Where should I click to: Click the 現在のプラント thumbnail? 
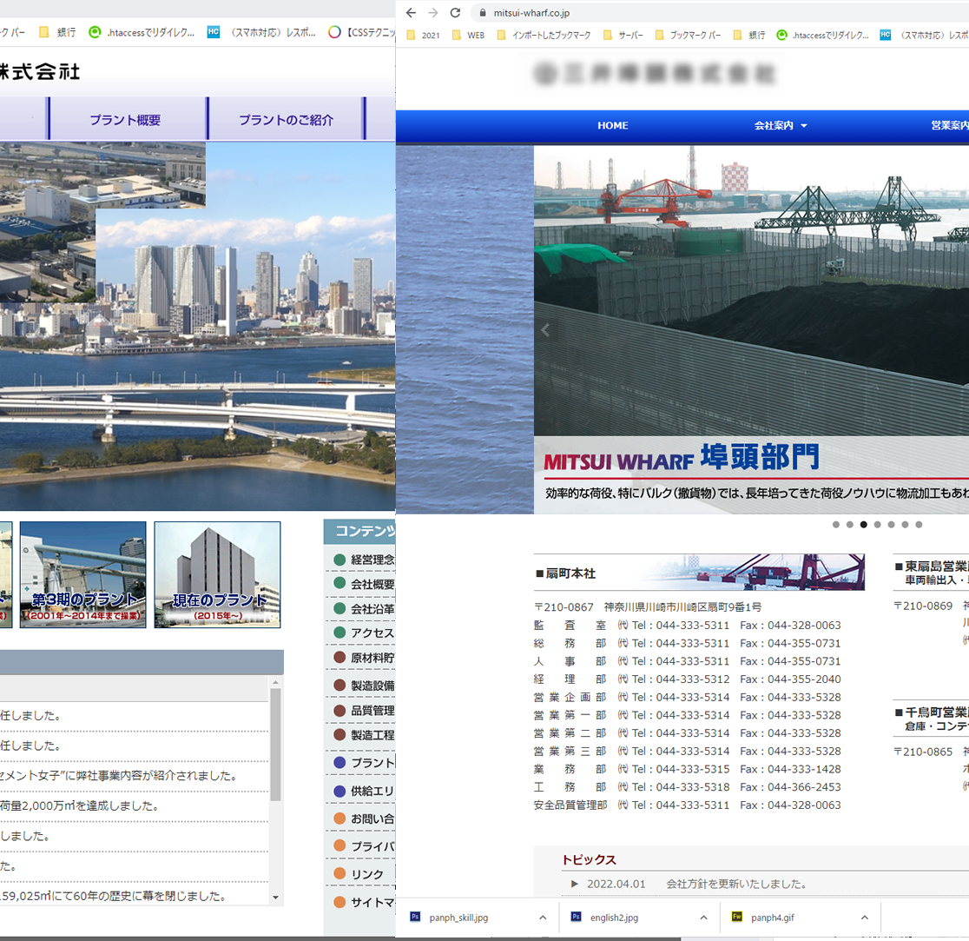pos(218,574)
